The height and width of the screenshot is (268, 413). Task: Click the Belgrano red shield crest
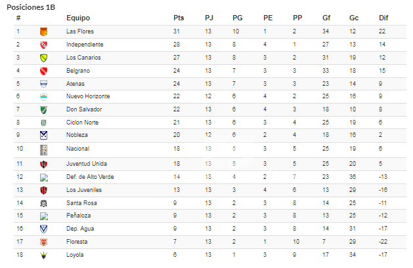(43, 71)
